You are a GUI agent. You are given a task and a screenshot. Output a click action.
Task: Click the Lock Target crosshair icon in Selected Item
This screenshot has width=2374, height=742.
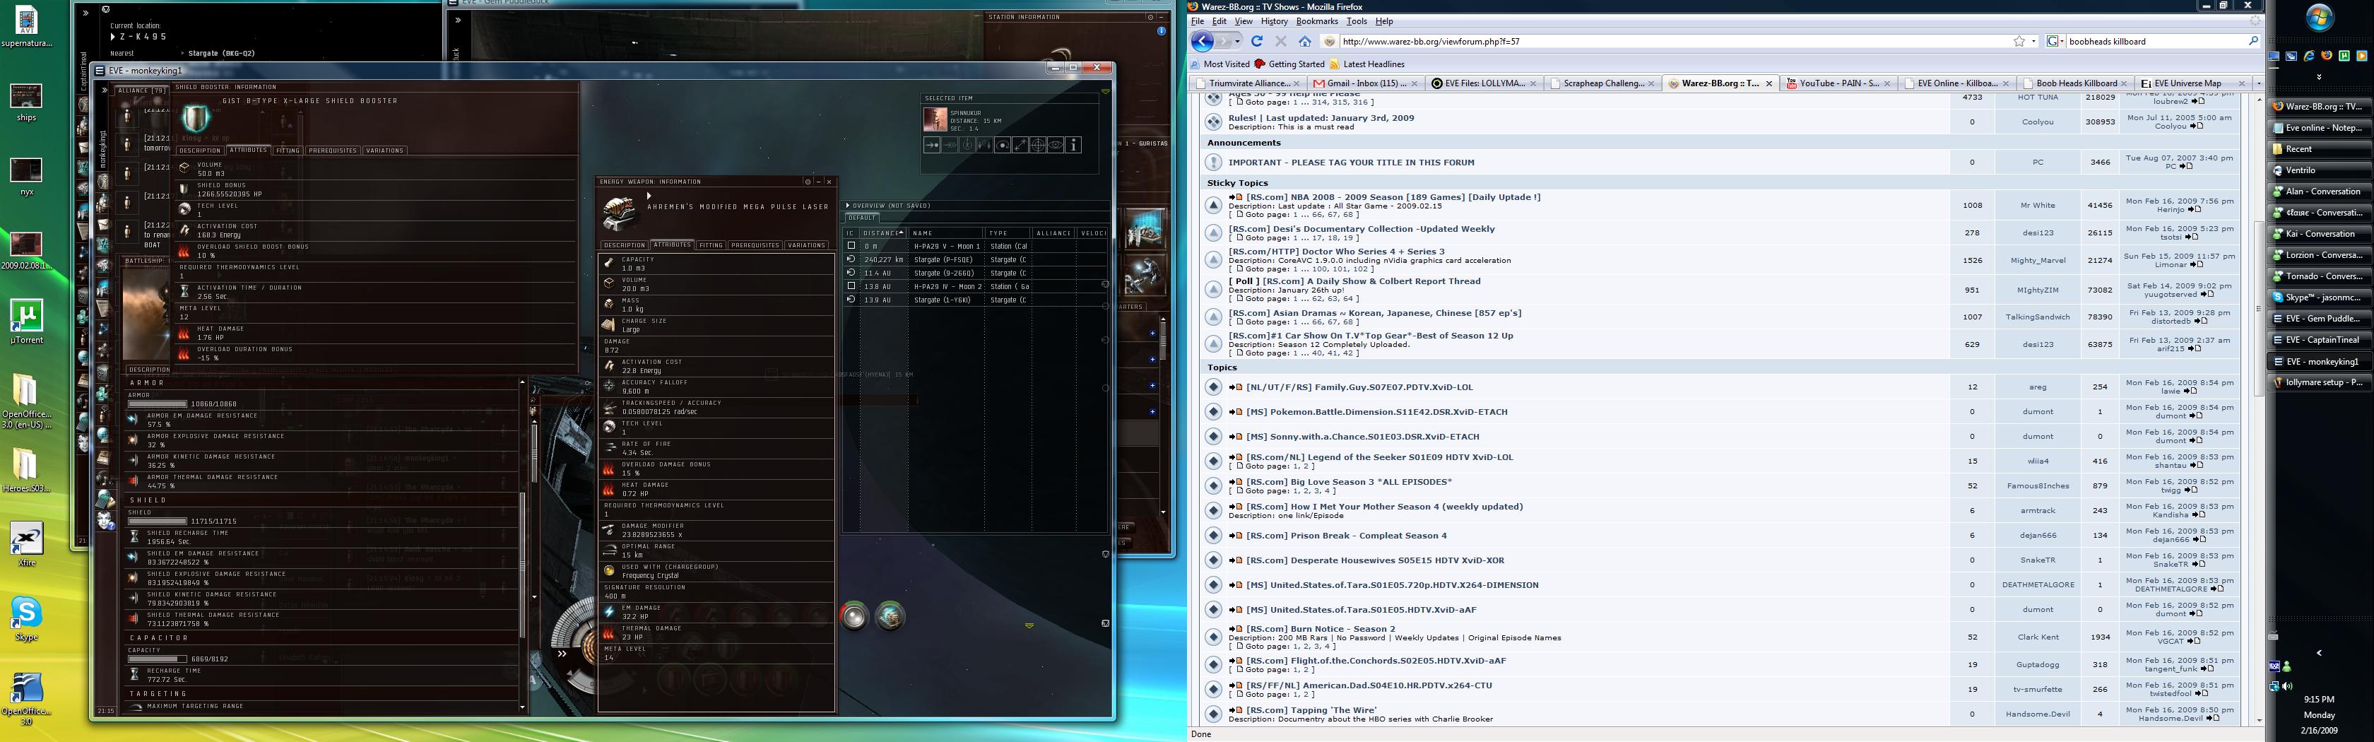[x=1038, y=145]
